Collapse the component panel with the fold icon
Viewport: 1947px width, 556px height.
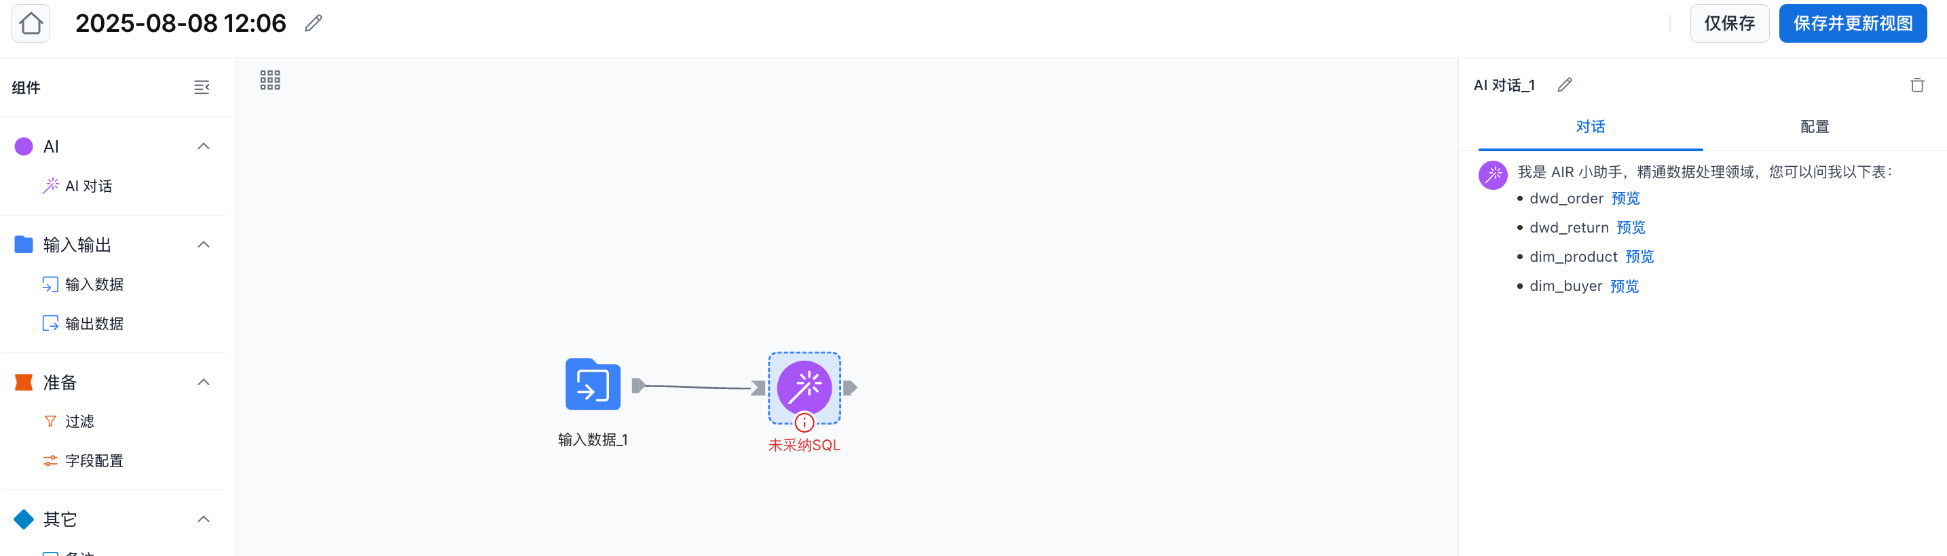click(202, 87)
